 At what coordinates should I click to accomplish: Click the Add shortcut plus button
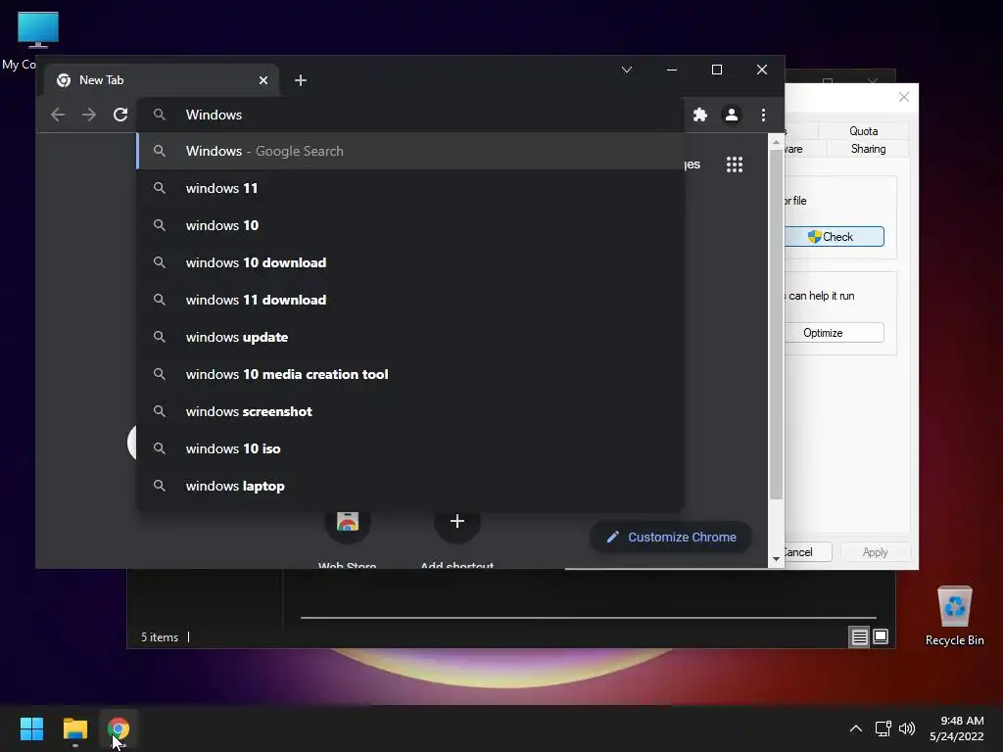[456, 521]
